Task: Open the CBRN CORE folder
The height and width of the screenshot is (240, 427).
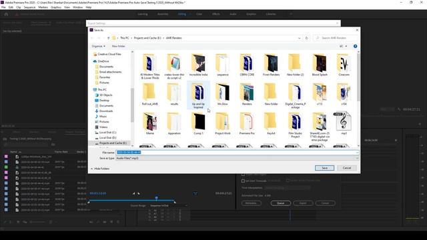Action: click(x=247, y=65)
